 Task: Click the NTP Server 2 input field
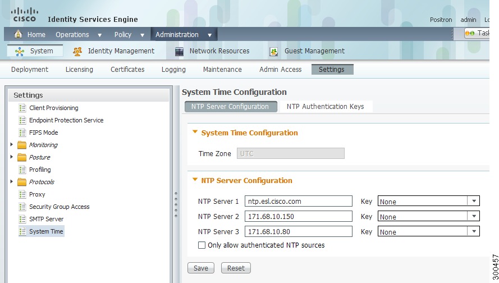pyautogui.click(x=299, y=217)
